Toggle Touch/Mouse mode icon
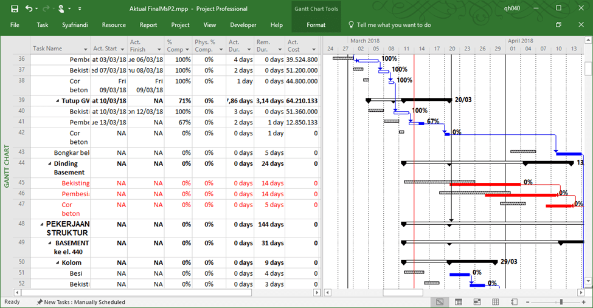The image size is (593, 308). 61,9
